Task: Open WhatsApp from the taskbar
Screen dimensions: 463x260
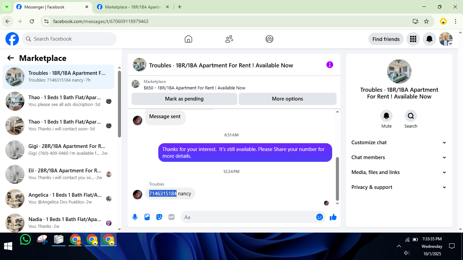Action: [25, 240]
